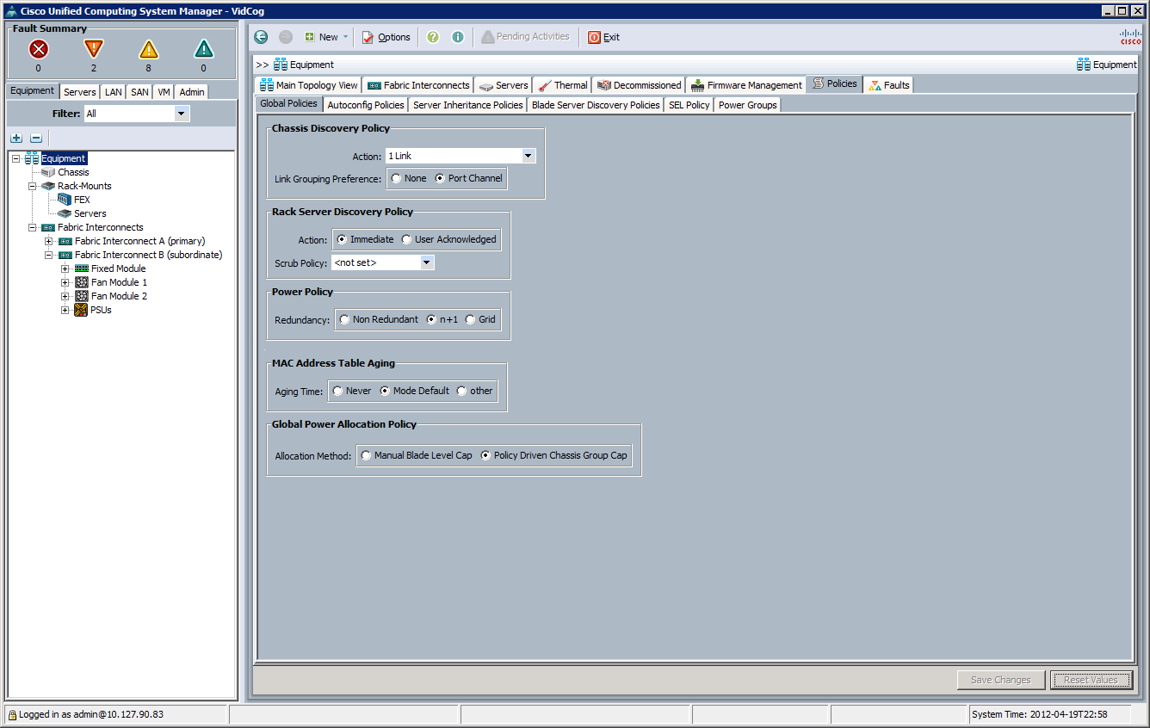Select Servers under Rack-Mounts in tree

click(x=90, y=213)
